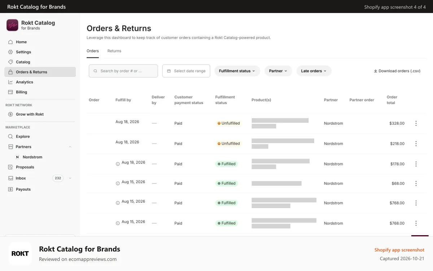Open Billing from the sidebar
Image resolution: width=433 pixels, height=271 pixels.
click(40, 92)
